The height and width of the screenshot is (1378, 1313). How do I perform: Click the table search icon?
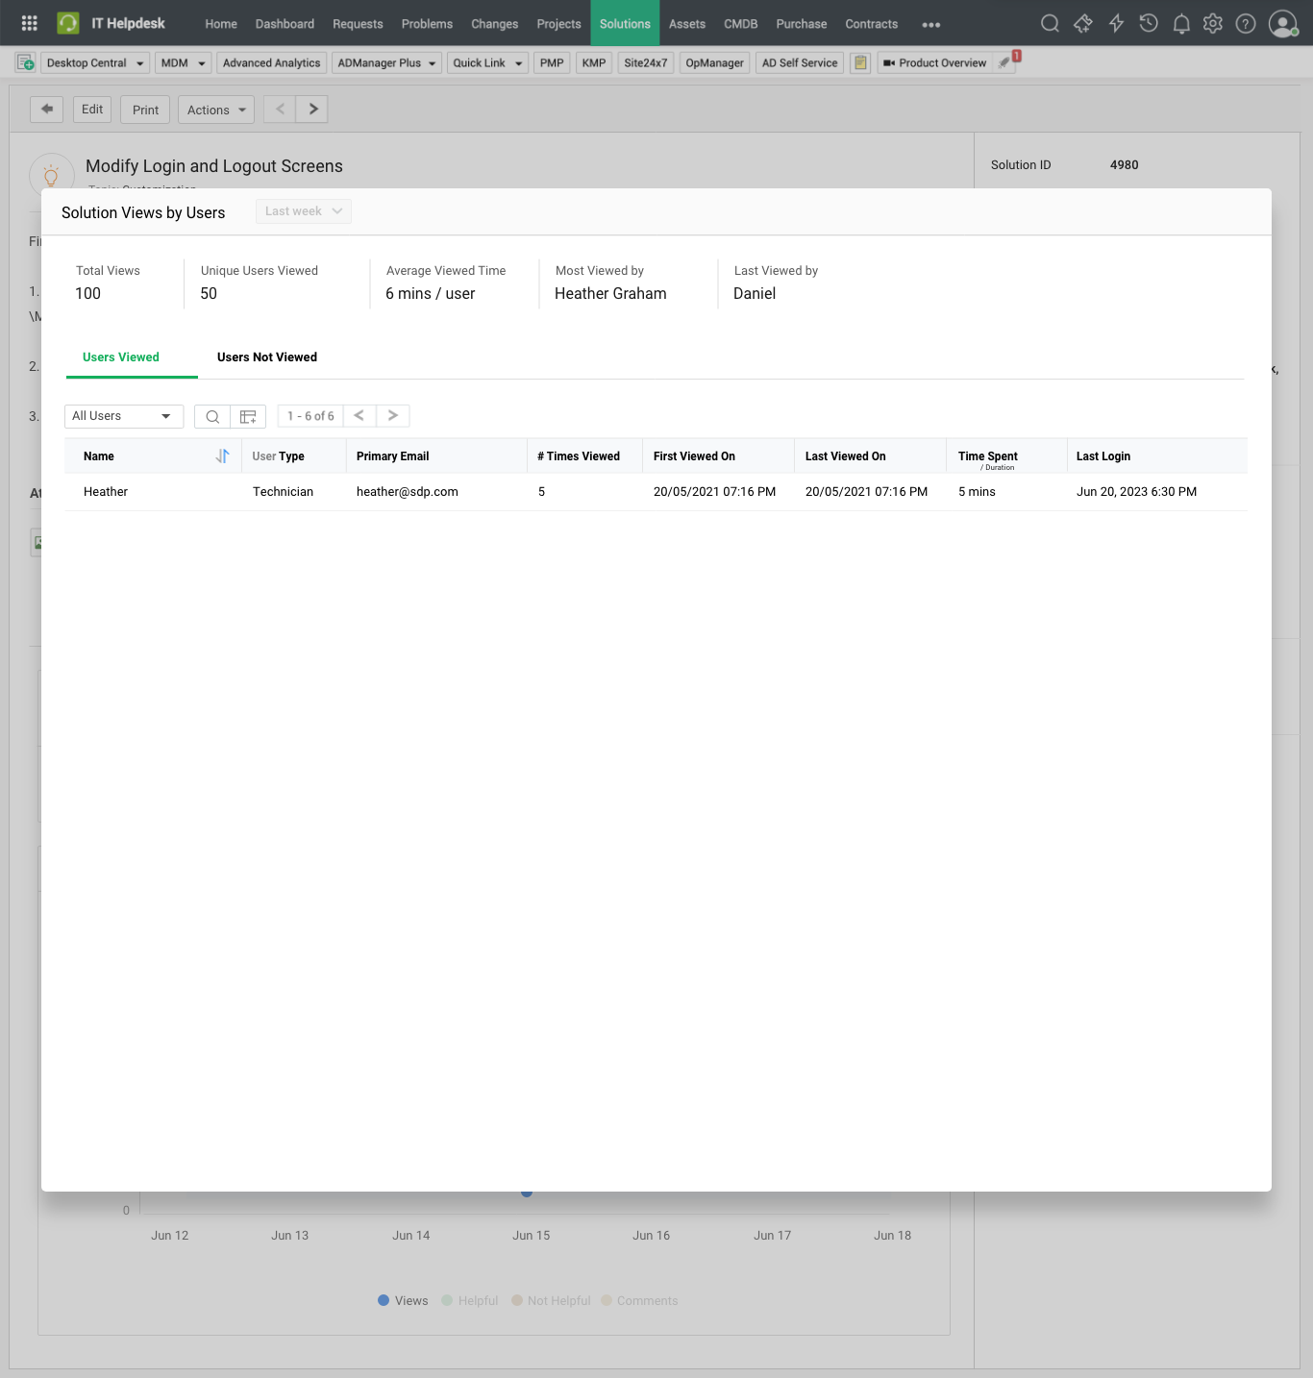tap(212, 416)
